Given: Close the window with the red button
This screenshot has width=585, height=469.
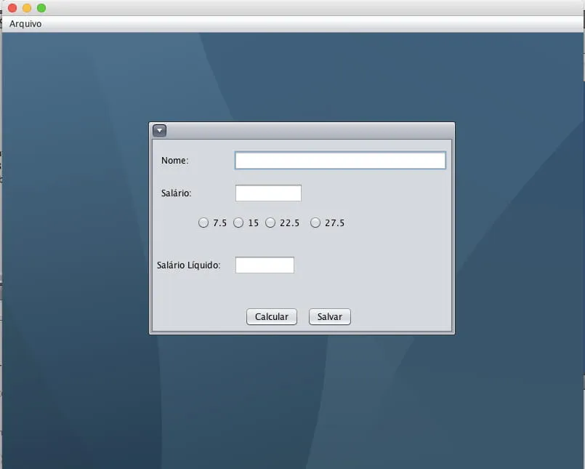Looking at the screenshot, I should (x=12, y=8).
